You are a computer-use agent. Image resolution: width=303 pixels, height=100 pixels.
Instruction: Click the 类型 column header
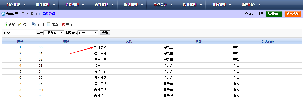pos(198,41)
